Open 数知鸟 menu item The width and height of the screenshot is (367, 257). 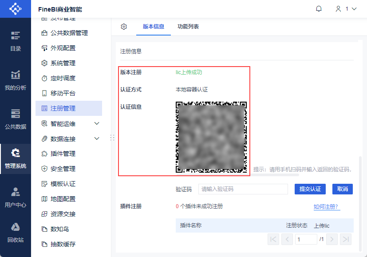(x=69, y=229)
